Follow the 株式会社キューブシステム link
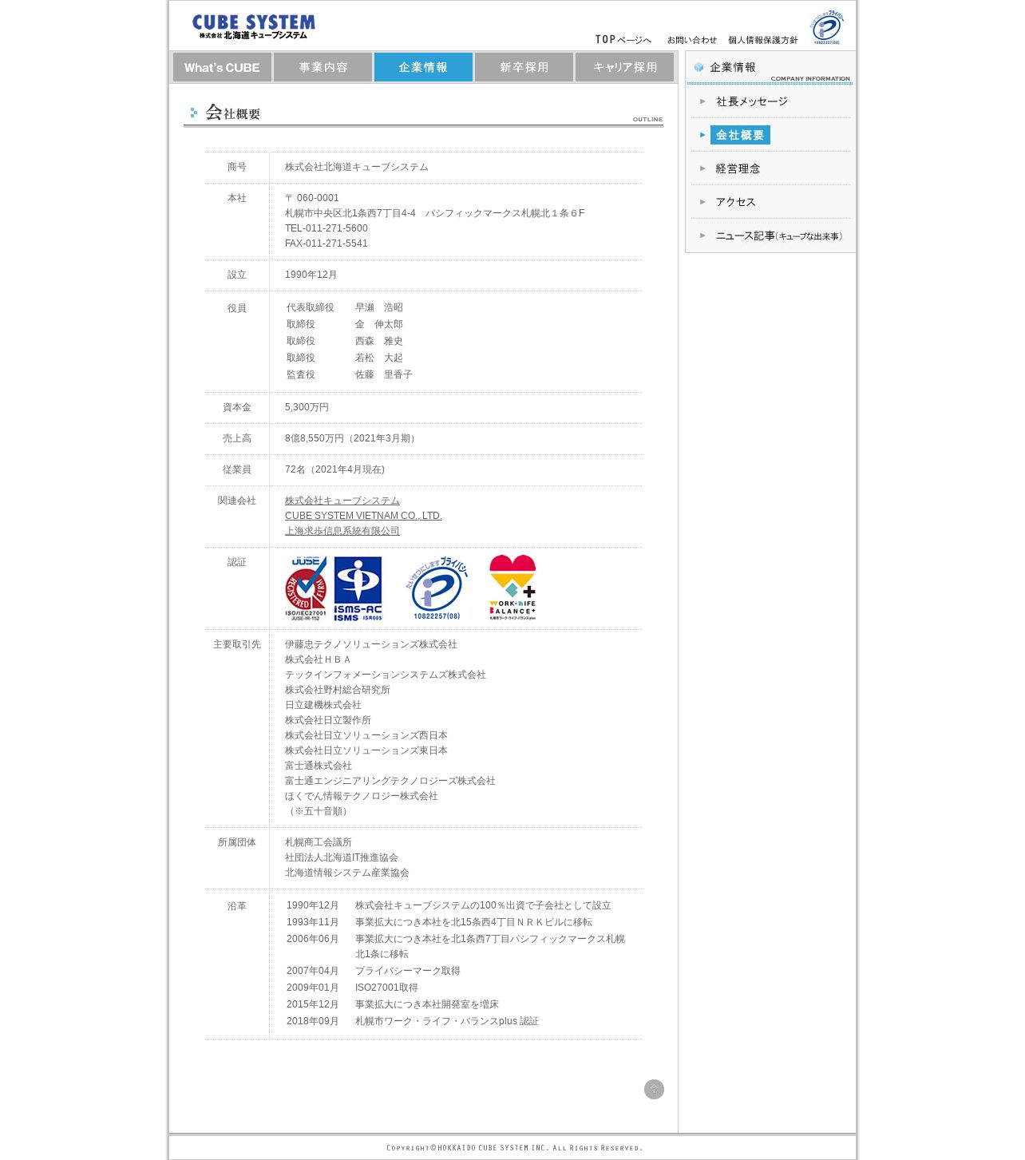The image size is (1025, 1160). [342, 501]
